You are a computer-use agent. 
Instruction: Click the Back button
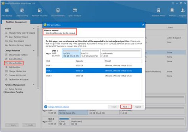(x=114, y=107)
